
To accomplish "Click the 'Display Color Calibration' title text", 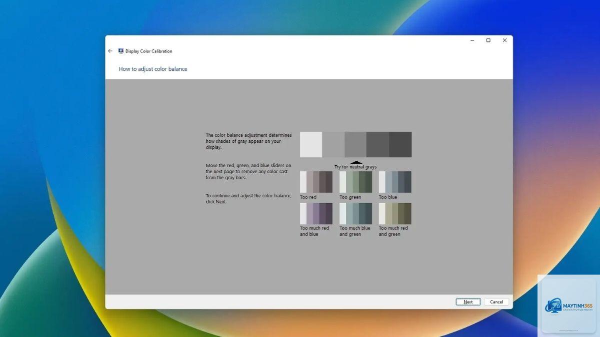I will pyautogui.click(x=148, y=51).
